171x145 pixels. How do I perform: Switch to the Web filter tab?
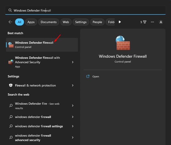(66, 22)
